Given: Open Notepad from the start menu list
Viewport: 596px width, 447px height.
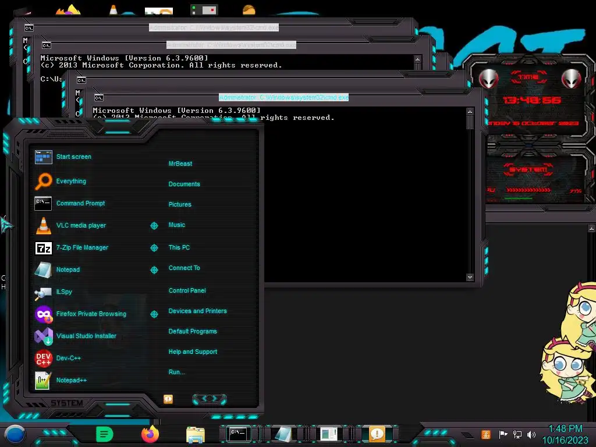Looking at the screenshot, I should [58, 269].
